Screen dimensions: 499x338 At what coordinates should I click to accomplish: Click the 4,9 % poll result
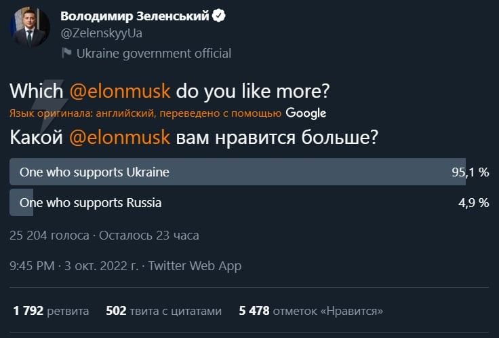click(x=474, y=202)
